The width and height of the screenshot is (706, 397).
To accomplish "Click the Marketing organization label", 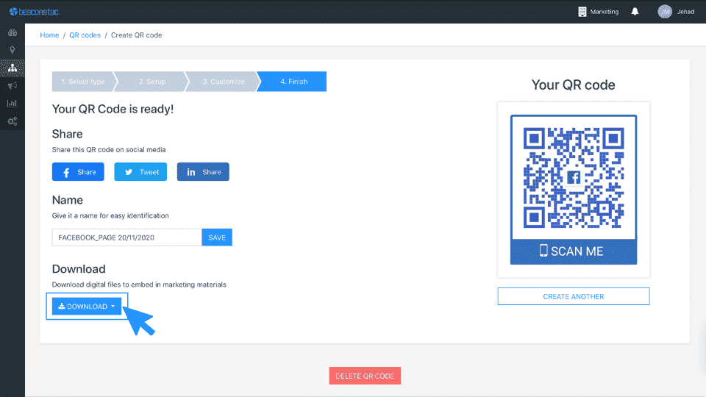I will [x=605, y=12].
